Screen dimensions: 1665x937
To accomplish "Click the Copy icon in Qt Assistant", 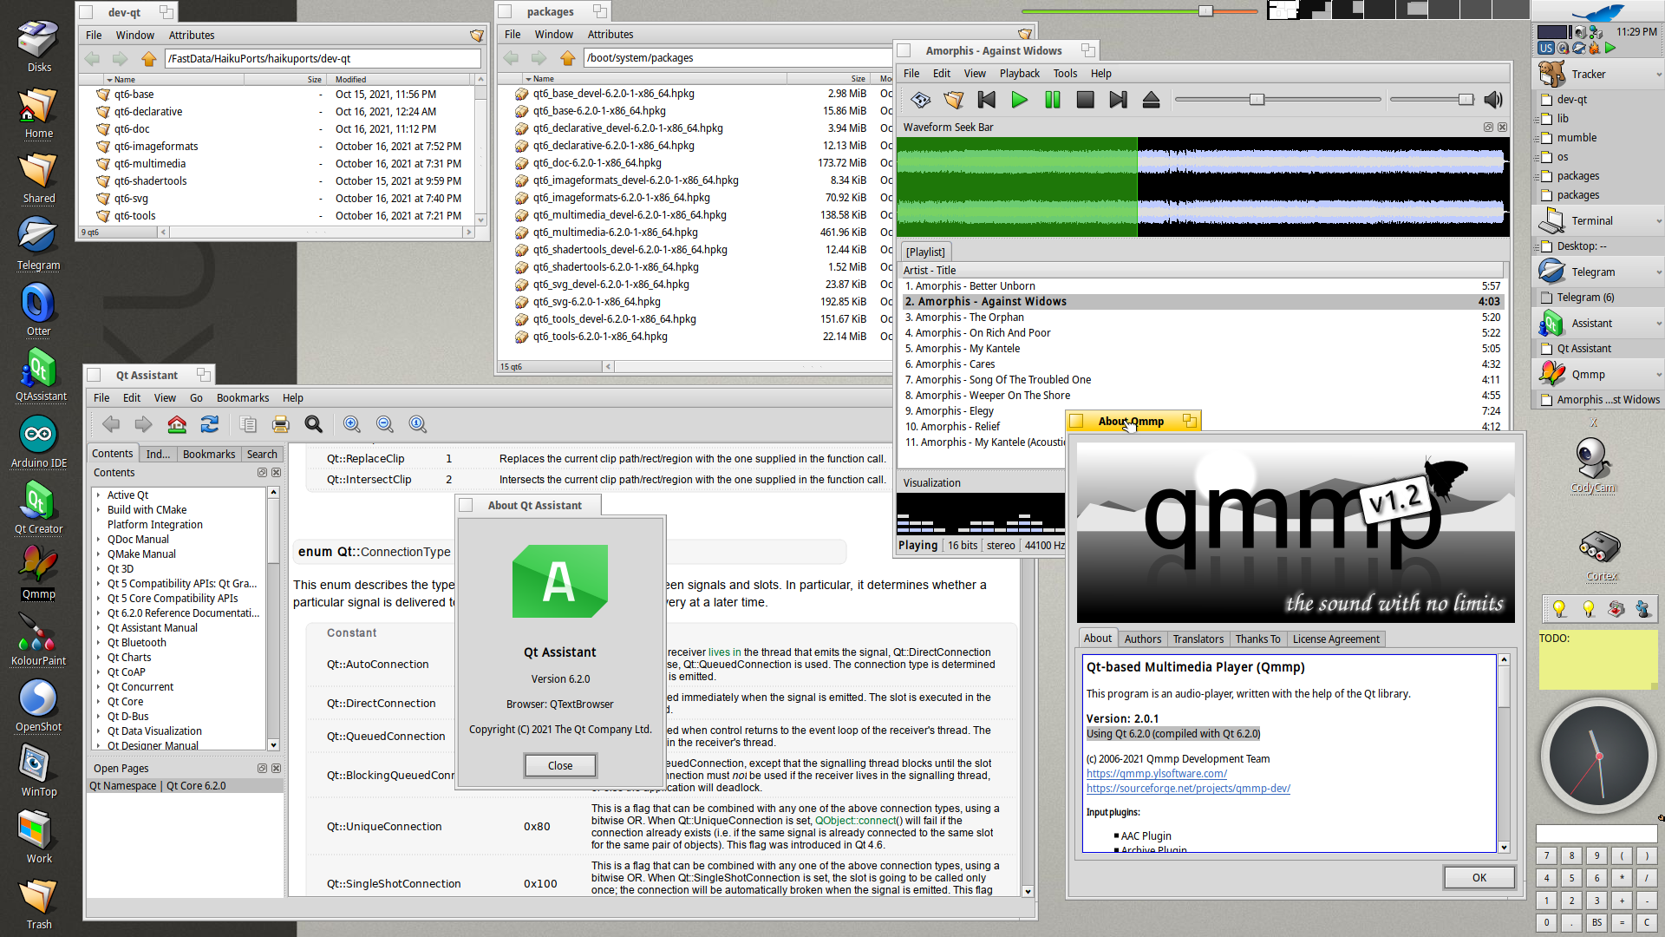I will 248,424.
